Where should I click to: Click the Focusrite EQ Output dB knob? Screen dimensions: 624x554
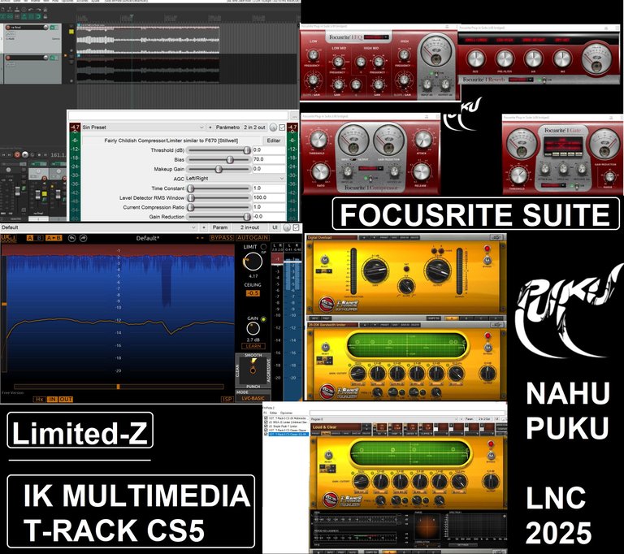click(445, 84)
